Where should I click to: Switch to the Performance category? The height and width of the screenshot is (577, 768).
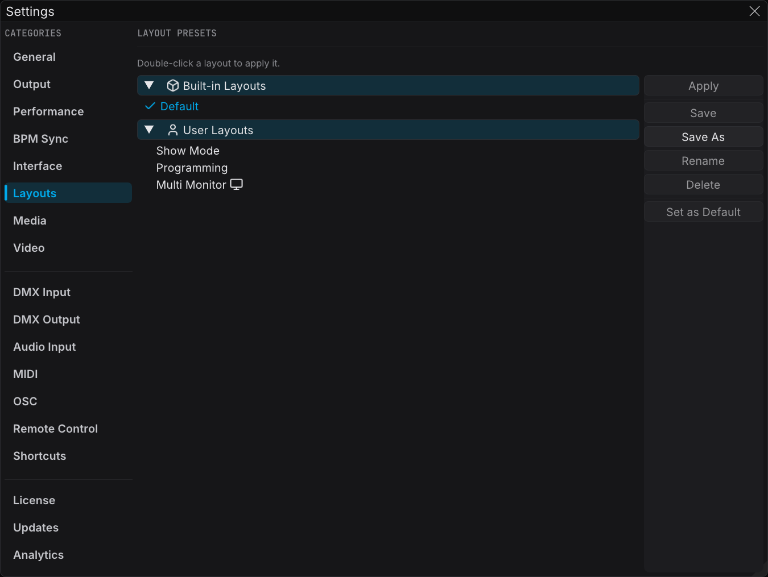coord(68,111)
